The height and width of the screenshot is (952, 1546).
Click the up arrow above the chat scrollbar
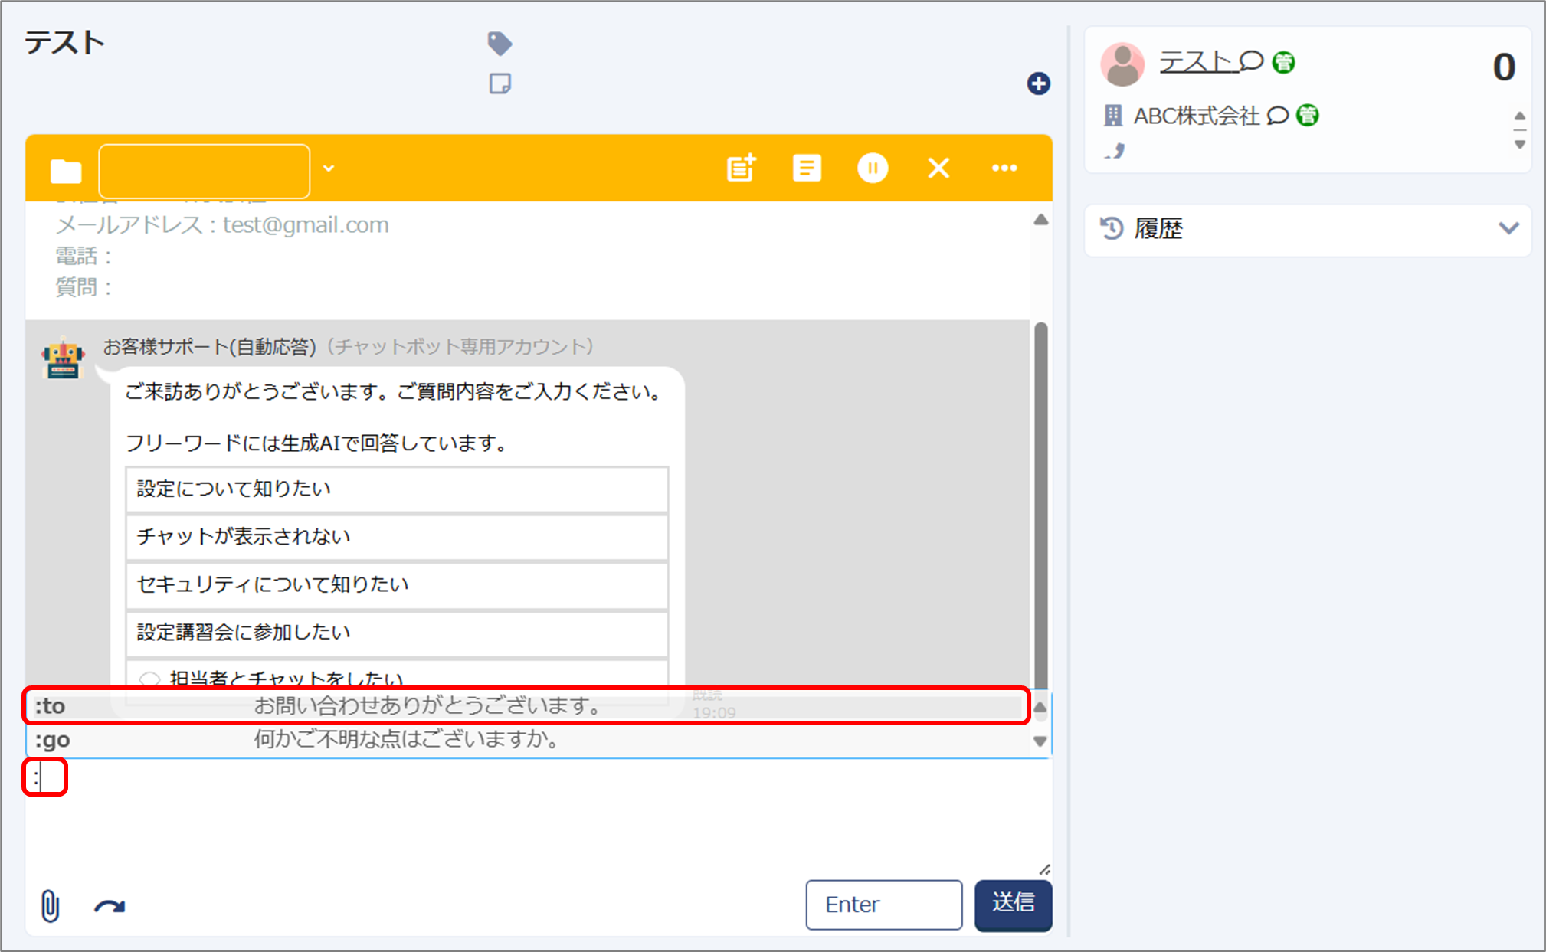pyautogui.click(x=1040, y=221)
